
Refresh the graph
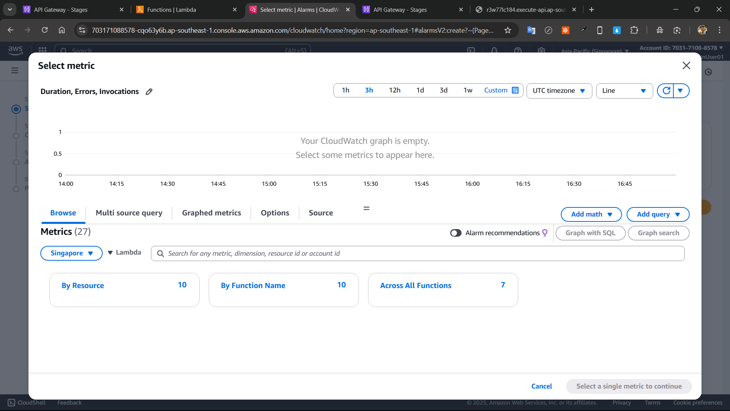[x=666, y=91]
